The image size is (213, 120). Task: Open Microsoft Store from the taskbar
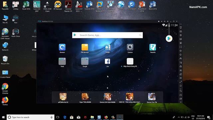click(72, 117)
